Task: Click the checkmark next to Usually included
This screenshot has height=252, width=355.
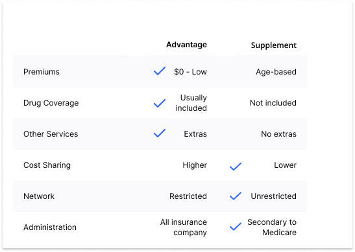Action: (160, 103)
